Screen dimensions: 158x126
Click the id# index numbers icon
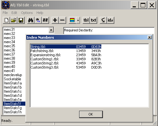111,20
